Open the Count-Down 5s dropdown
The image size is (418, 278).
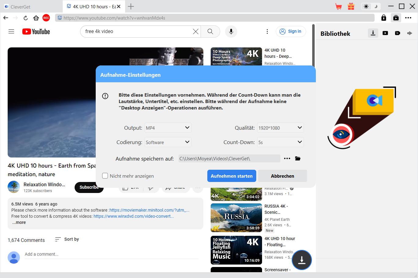pos(280,142)
